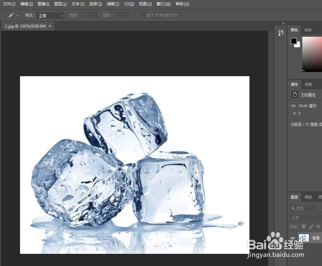Select the Slice tool in the options bar
The image size is (322, 266).
pos(11,15)
